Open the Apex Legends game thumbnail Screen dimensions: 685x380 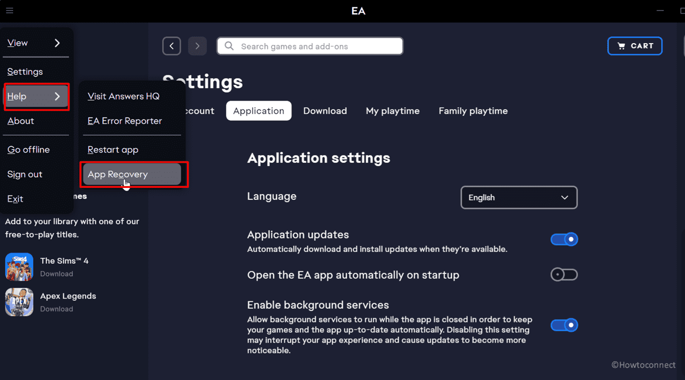(x=19, y=302)
